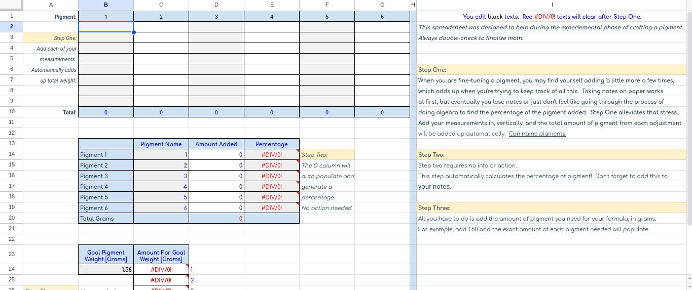Select column G header

382,5
